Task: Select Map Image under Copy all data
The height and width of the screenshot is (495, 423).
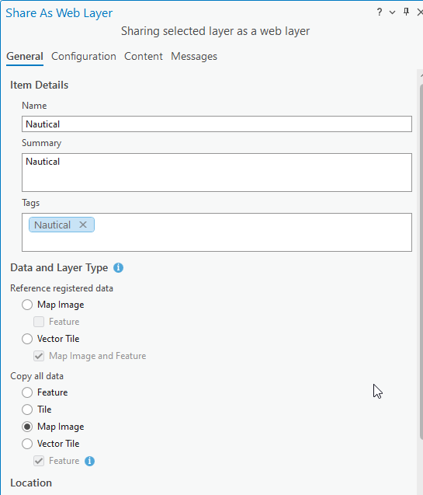Action: click(x=27, y=427)
